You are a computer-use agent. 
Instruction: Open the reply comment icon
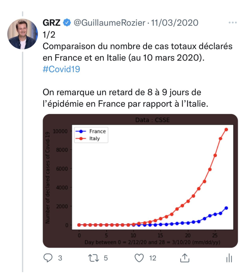tap(48, 258)
